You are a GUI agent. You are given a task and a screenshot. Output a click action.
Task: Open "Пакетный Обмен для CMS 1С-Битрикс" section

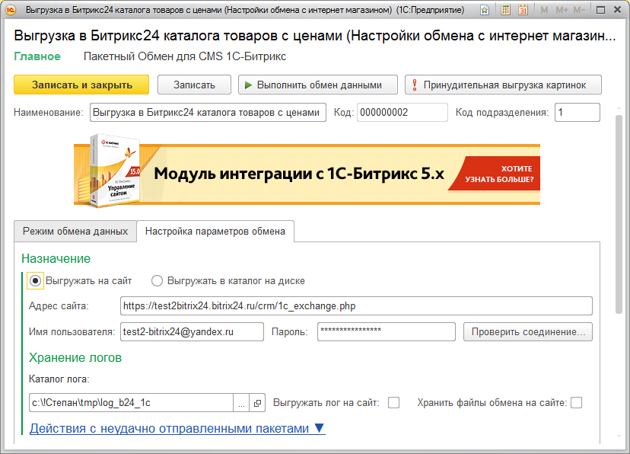click(x=185, y=56)
